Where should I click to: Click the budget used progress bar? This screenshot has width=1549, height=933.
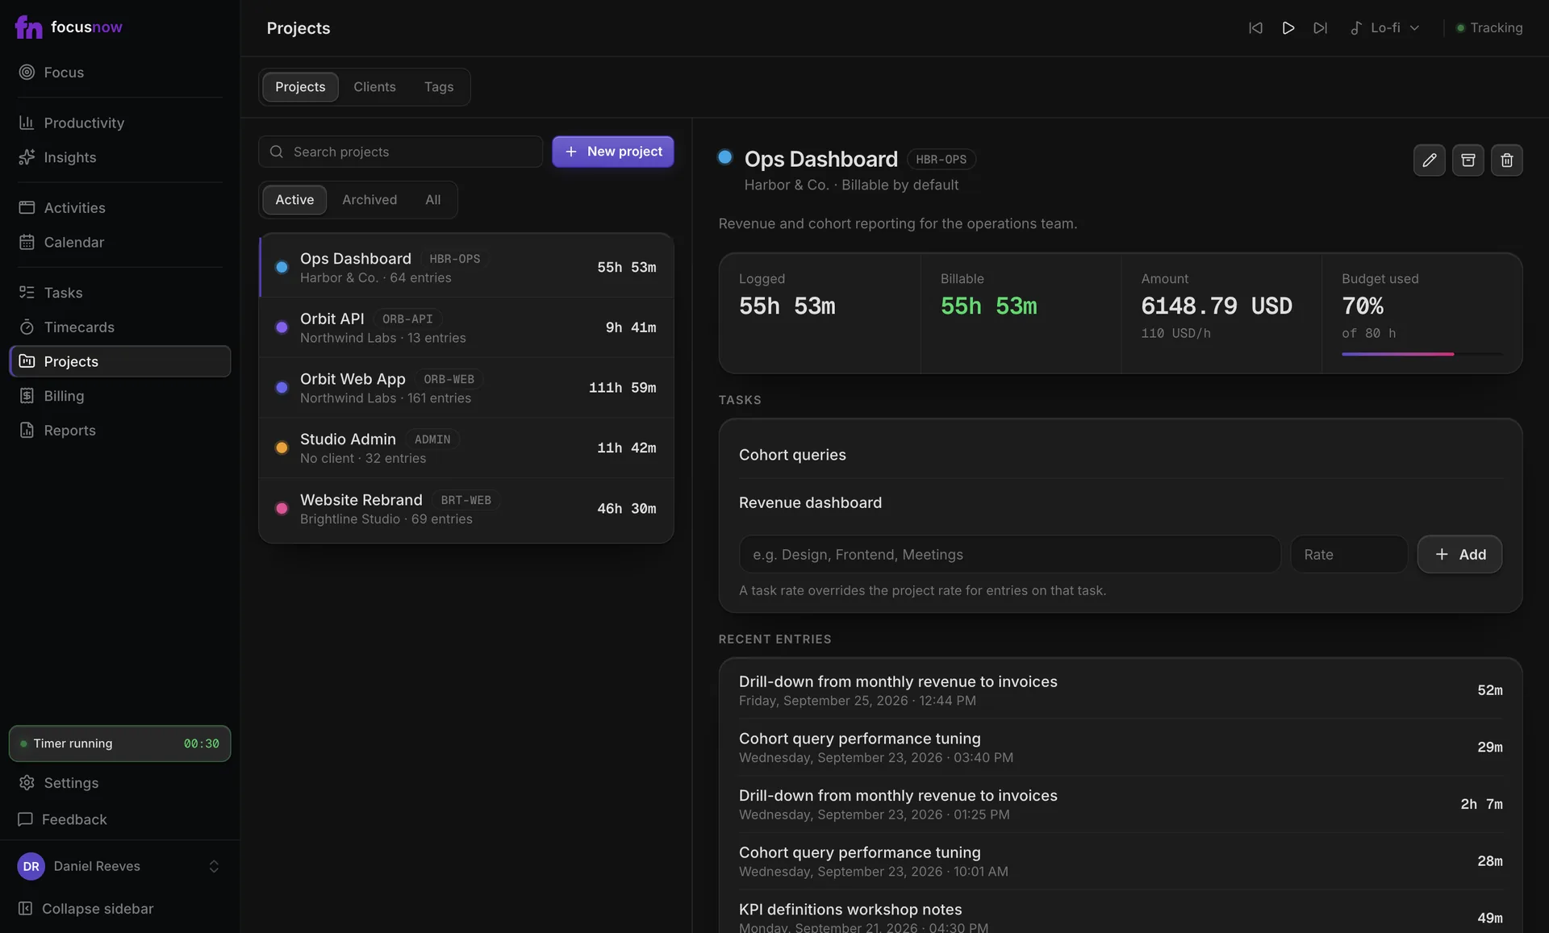click(1422, 354)
